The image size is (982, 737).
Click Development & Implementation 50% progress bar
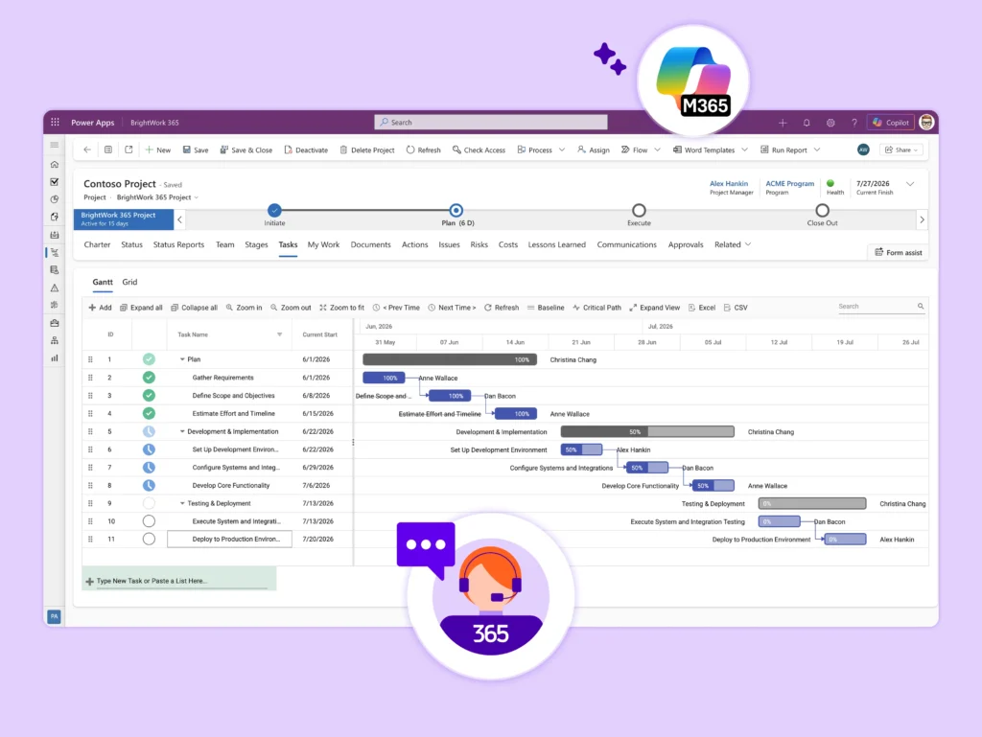647,431
